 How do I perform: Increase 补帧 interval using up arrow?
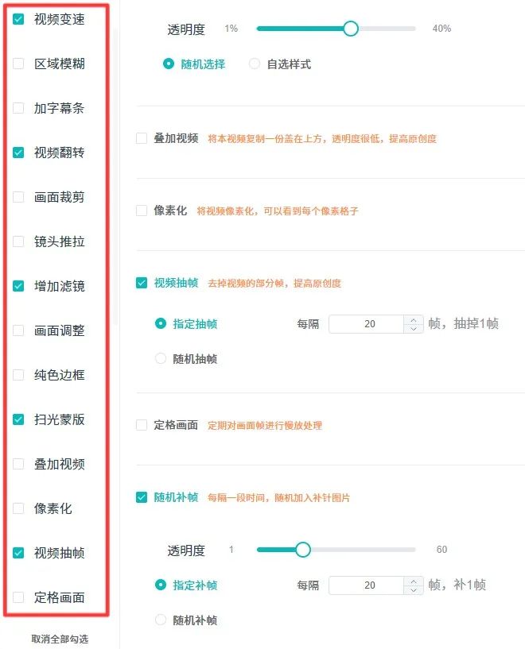414,581
